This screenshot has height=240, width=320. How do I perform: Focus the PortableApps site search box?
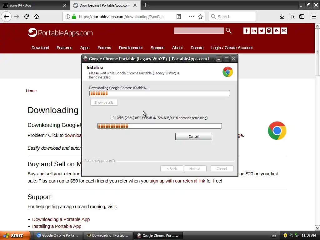[199, 31]
